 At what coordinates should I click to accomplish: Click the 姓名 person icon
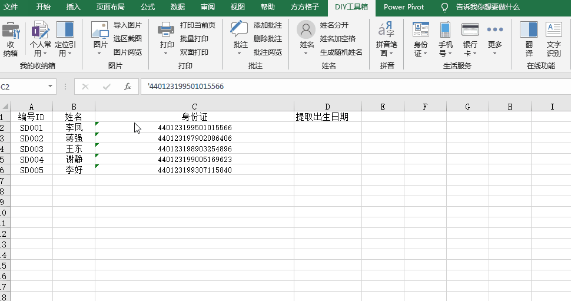306,30
